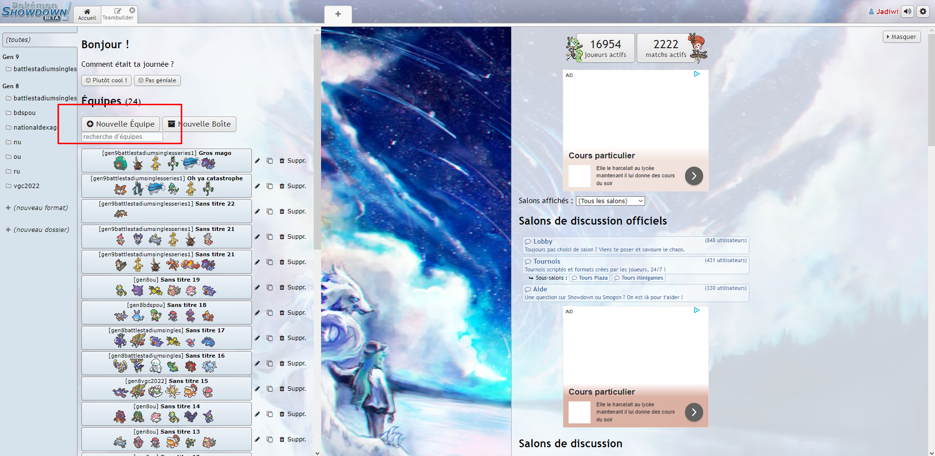Open the Sans titre 22 team
The image size is (935, 456).
point(167,211)
